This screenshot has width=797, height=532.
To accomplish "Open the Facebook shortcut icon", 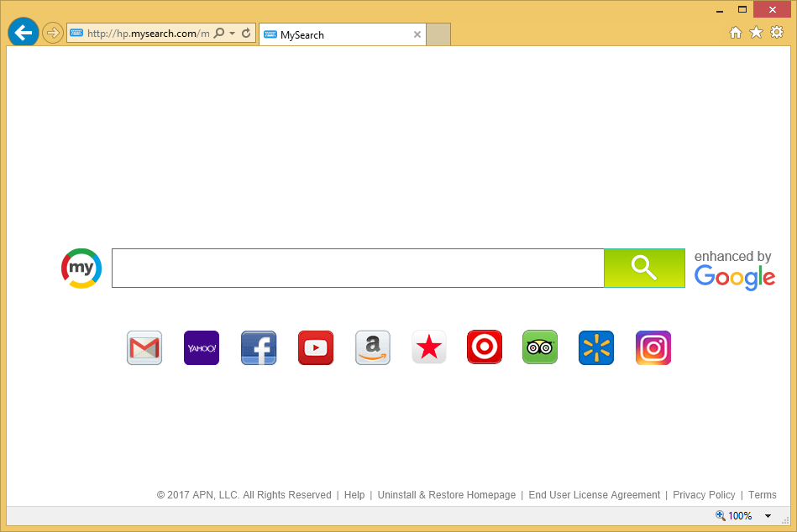I will (259, 347).
